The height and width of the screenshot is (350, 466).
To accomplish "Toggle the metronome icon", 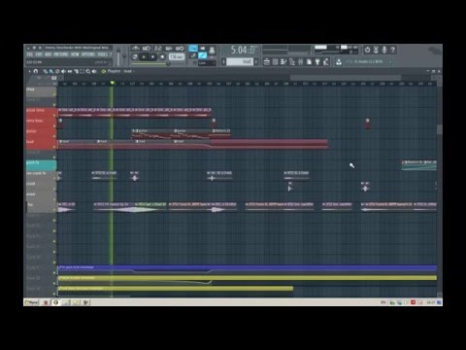I will [136, 49].
